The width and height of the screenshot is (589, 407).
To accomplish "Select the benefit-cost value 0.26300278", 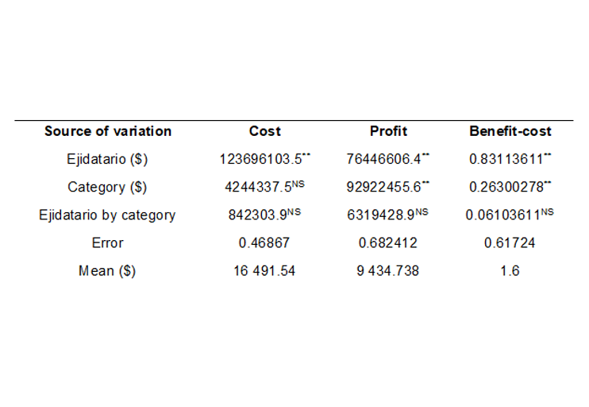I will pyautogui.click(x=506, y=187).
